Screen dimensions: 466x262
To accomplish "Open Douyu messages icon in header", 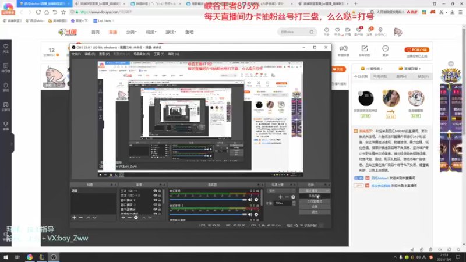I will [369, 30].
